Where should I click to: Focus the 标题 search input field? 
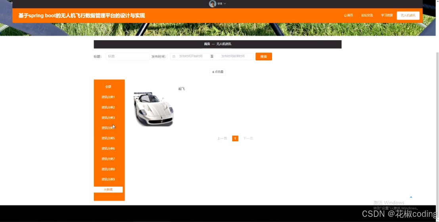tap(127, 56)
